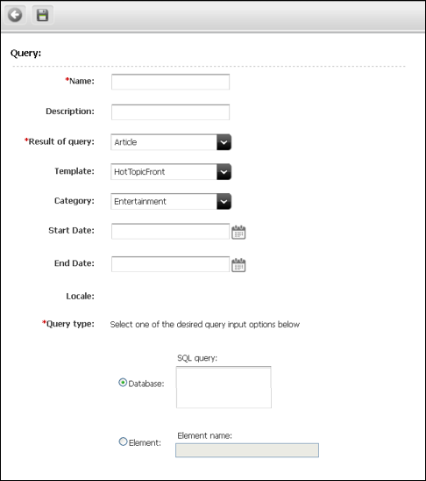Open the End Date calendar picker
The image size is (426, 481).
point(238,265)
